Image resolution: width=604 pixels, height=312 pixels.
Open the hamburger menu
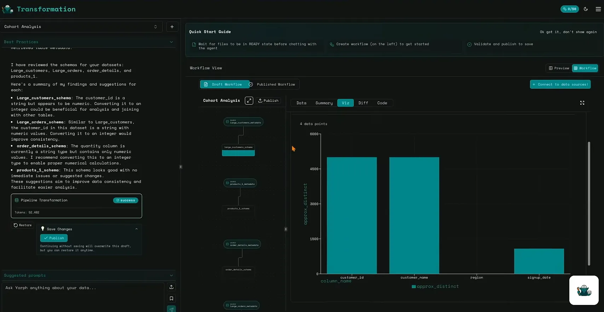(x=598, y=9)
